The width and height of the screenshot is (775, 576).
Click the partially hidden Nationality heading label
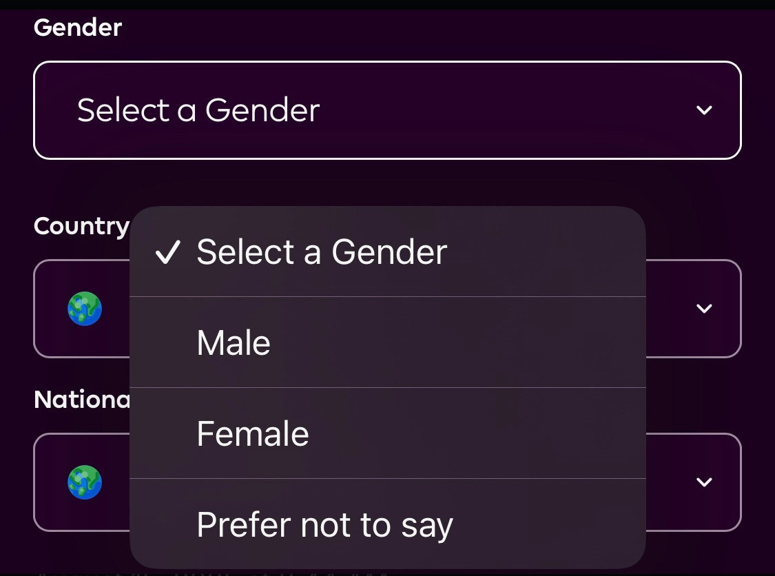point(81,400)
